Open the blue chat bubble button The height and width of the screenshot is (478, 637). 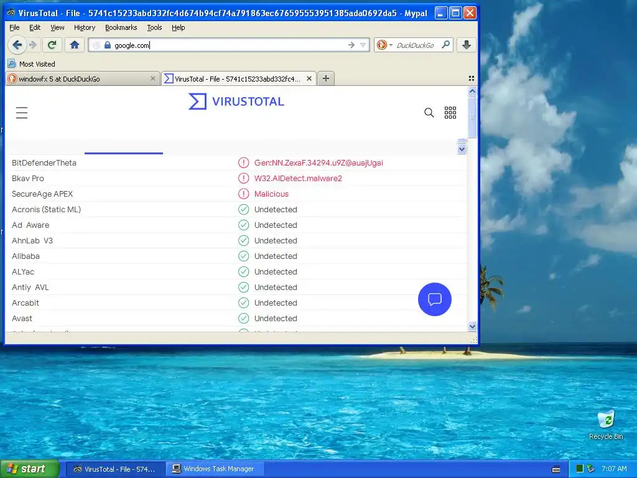click(x=435, y=299)
